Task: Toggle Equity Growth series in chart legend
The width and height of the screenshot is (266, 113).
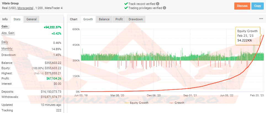Action: tap(137, 103)
